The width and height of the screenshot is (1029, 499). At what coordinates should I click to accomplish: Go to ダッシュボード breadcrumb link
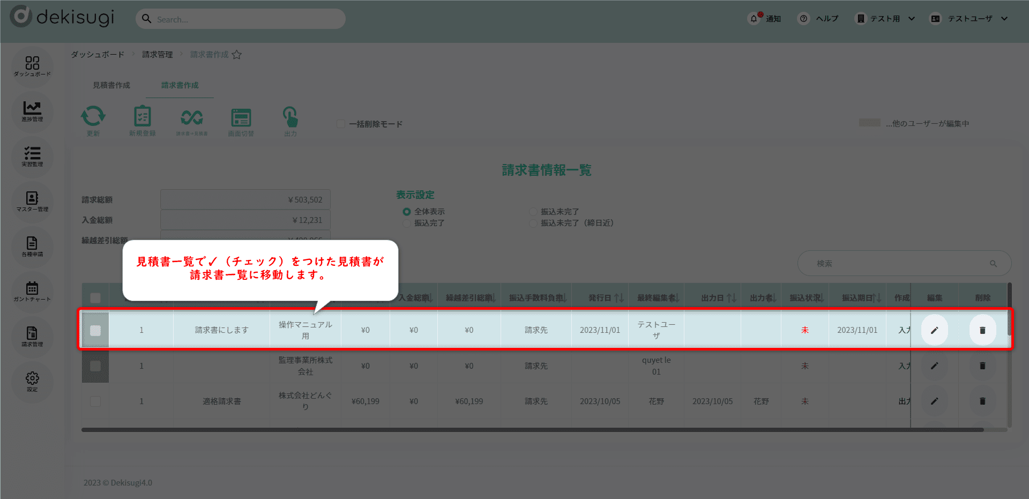98,55
